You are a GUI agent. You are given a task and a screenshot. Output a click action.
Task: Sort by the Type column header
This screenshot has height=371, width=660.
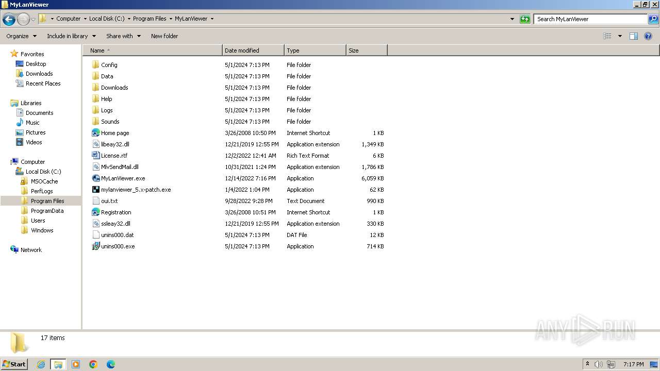pyautogui.click(x=315, y=50)
